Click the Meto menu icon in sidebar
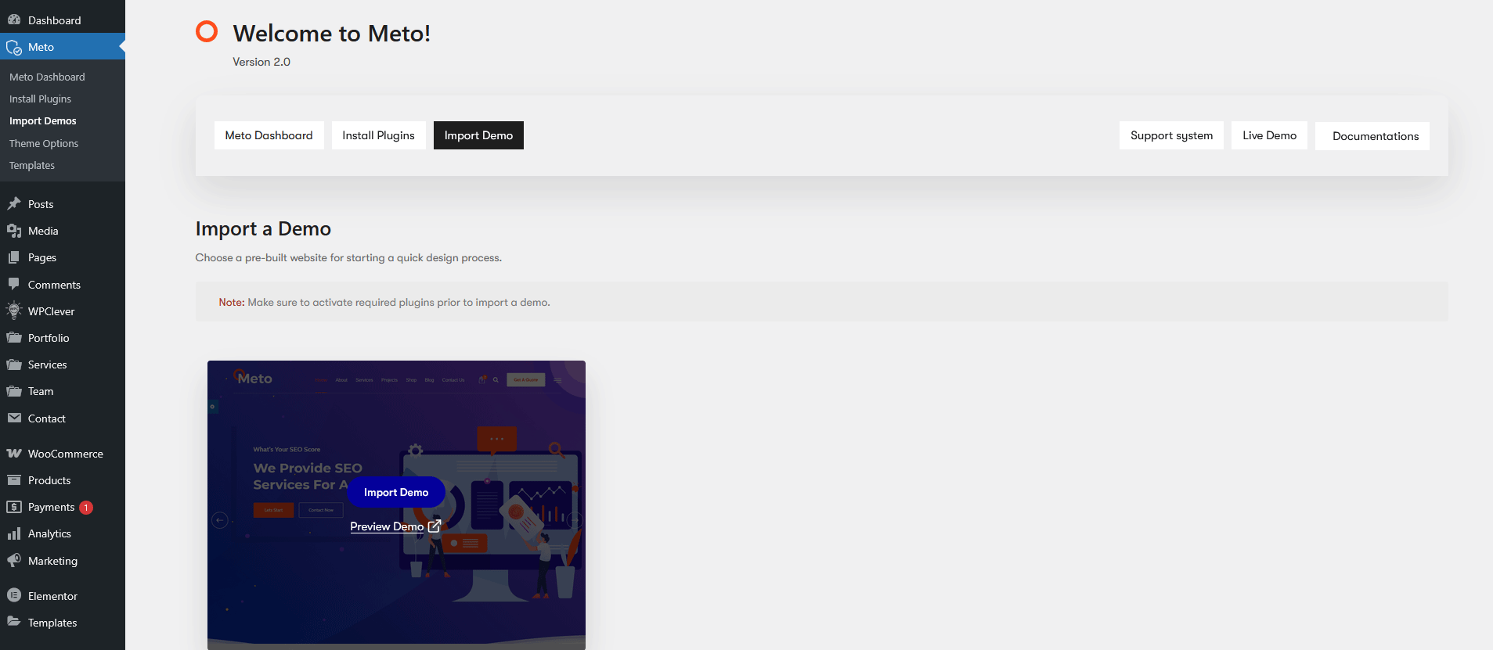 [x=14, y=47]
